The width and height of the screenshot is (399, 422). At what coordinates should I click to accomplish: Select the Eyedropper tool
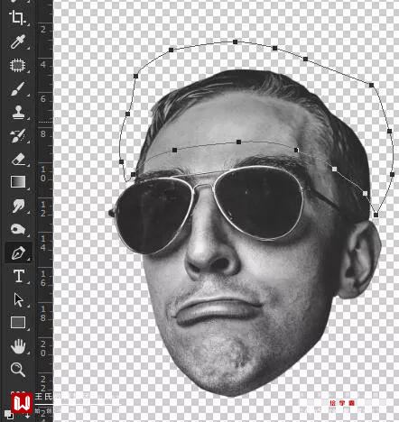(18, 41)
